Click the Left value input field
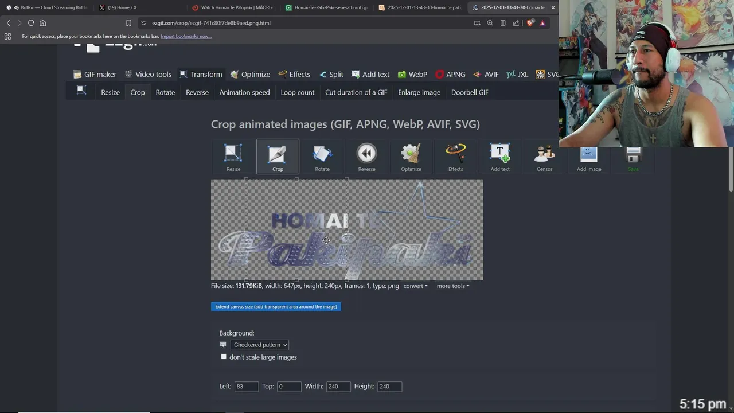This screenshot has height=413, width=734. coord(247,387)
